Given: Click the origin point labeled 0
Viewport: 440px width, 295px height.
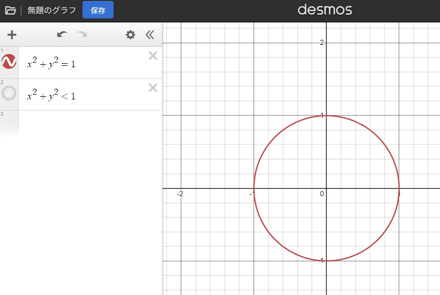Looking at the screenshot, I should pyautogui.click(x=322, y=194).
